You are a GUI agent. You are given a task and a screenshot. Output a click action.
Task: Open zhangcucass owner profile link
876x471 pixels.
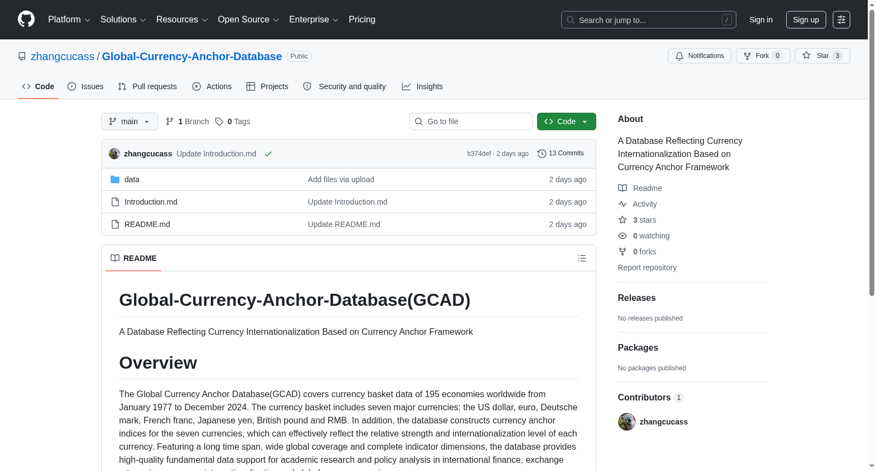(62, 56)
